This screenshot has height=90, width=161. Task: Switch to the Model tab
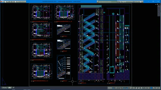click(5, 87)
